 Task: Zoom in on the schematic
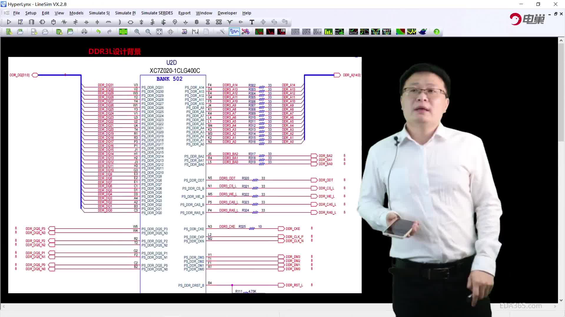137,32
